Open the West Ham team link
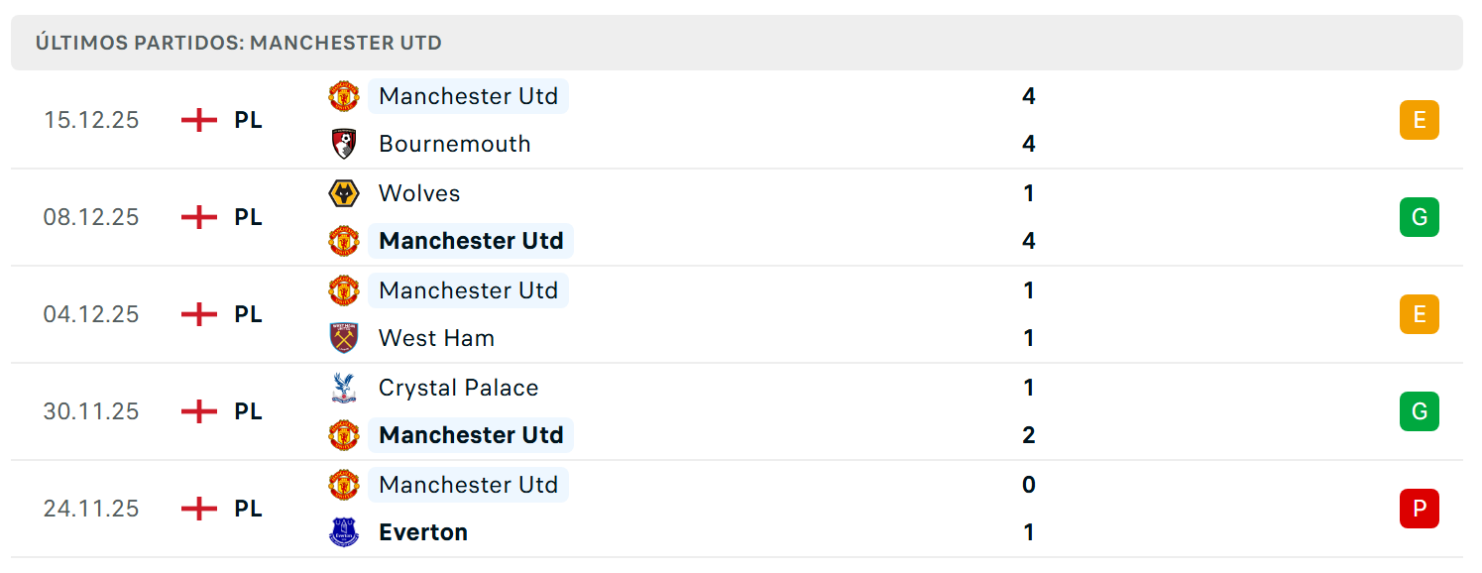 pyautogui.click(x=436, y=338)
